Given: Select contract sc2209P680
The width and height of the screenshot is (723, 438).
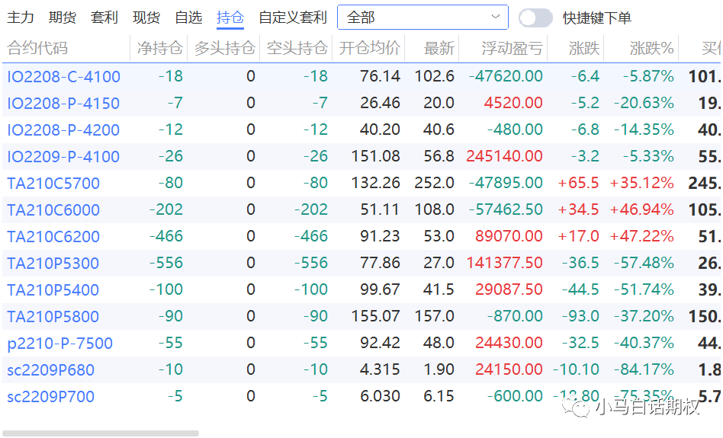Looking at the screenshot, I should coord(51,370).
